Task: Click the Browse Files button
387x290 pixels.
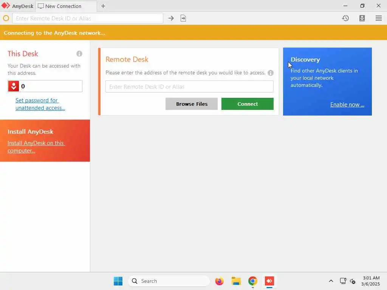Action: click(x=192, y=104)
